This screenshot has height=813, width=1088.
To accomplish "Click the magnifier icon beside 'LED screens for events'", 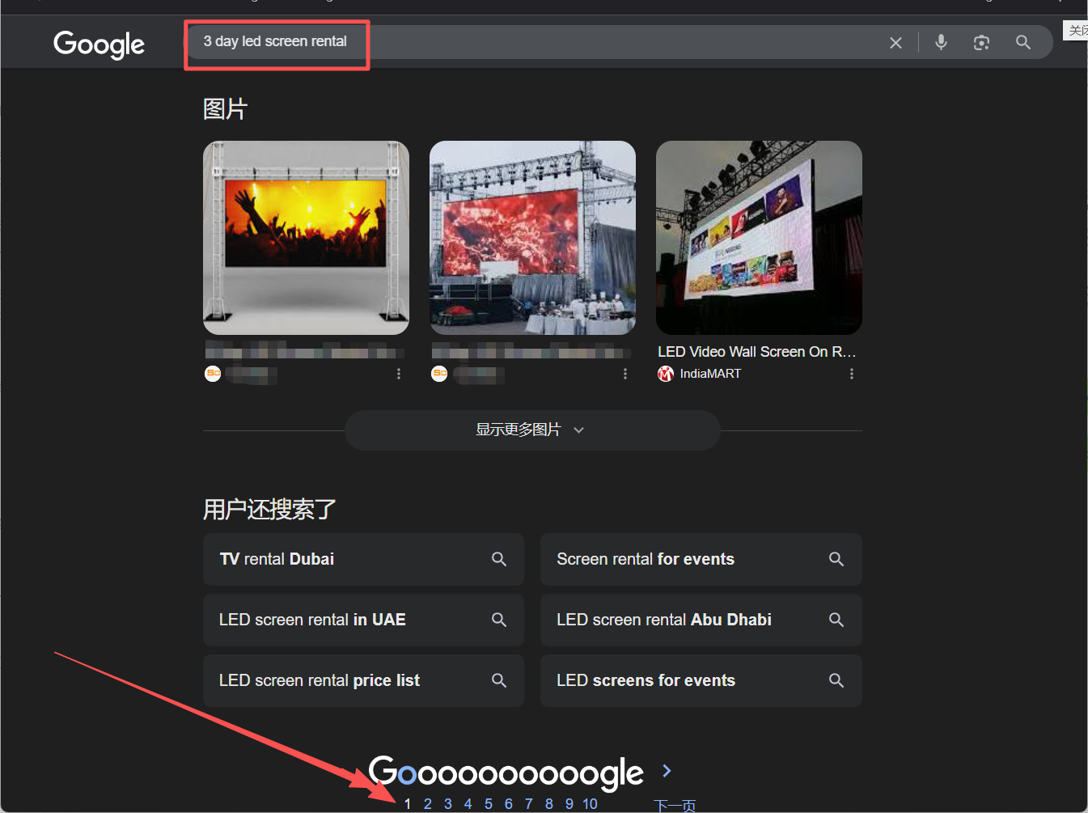I will point(836,680).
